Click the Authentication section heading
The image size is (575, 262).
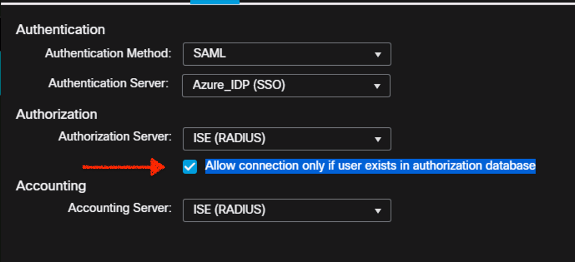pos(61,30)
